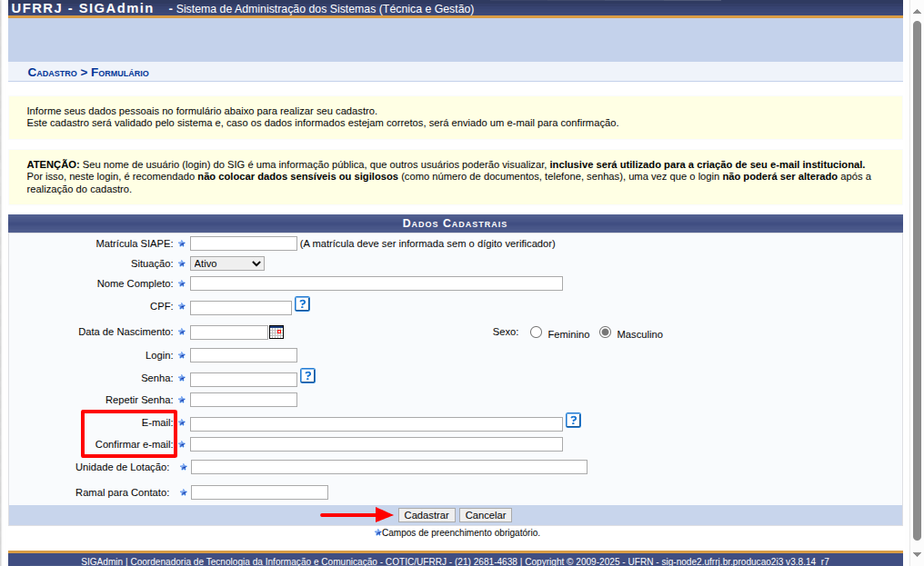Click the E-mail help question mark icon
Image resolution: width=924 pixels, height=566 pixels.
(x=573, y=420)
